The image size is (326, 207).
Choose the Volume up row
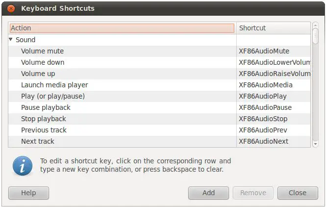click(38, 74)
